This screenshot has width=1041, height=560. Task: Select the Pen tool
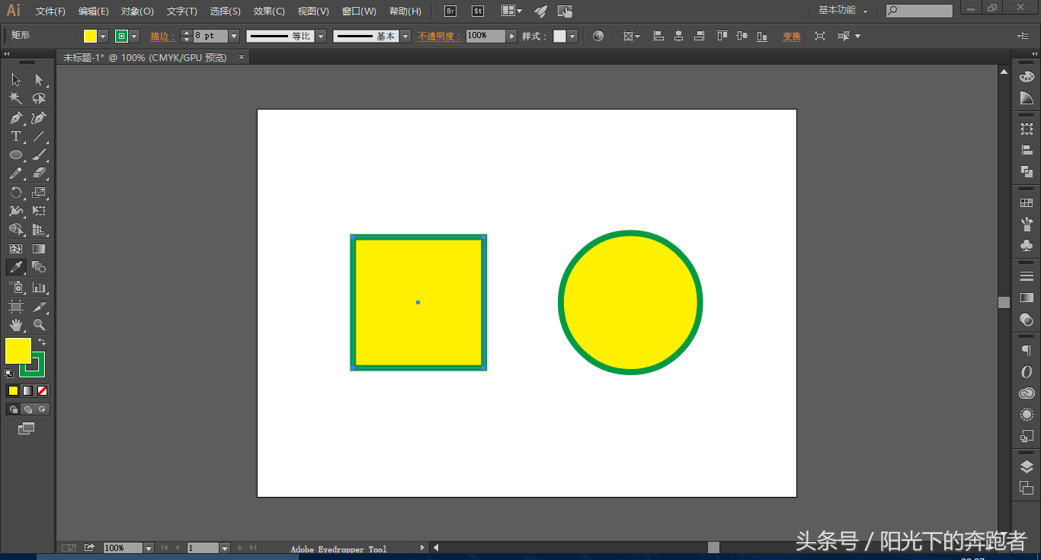coord(15,118)
